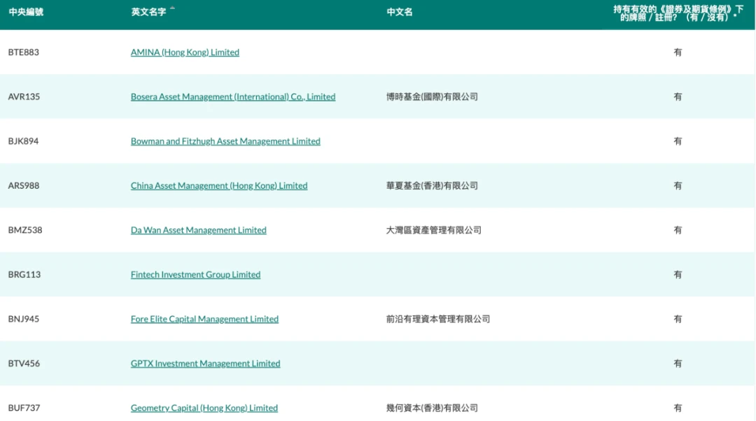
Task: Open Geometry Capital (Hong Kong) Limited
Action: pyautogui.click(x=204, y=408)
